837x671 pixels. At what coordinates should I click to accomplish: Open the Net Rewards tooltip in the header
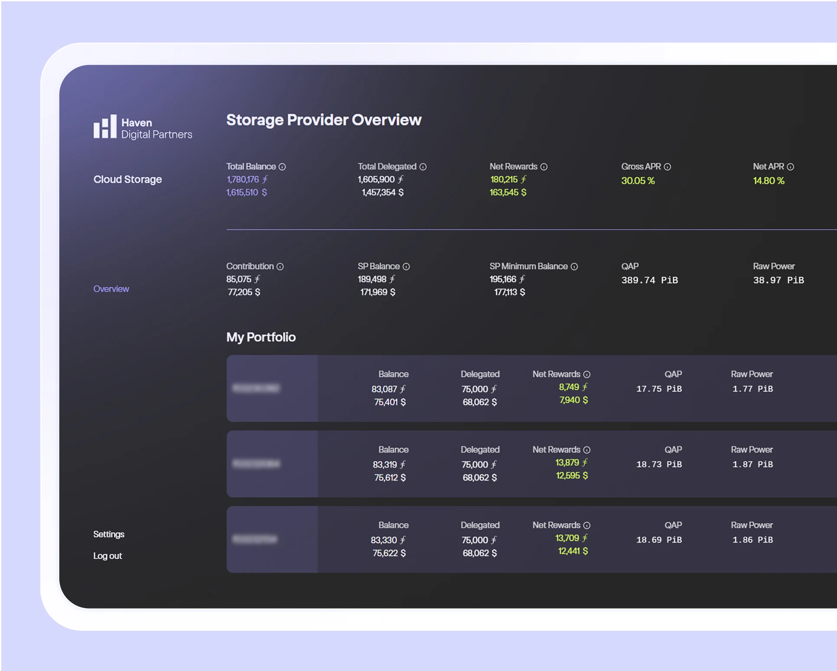pyautogui.click(x=544, y=166)
